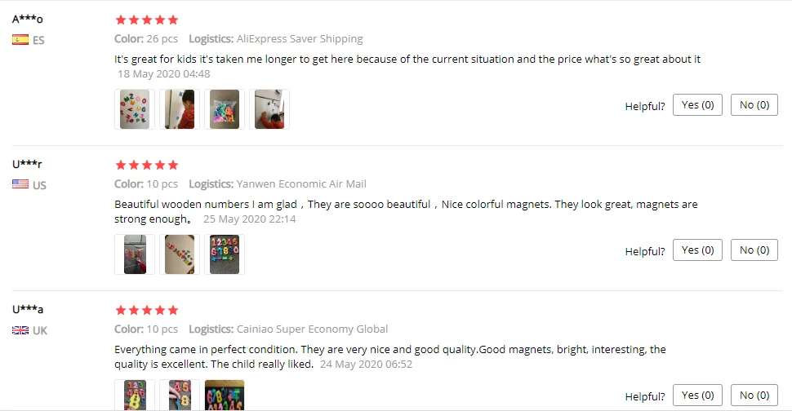Click the five-star rating on U***r's review
The image size is (792, 411).
pos(146,165)
